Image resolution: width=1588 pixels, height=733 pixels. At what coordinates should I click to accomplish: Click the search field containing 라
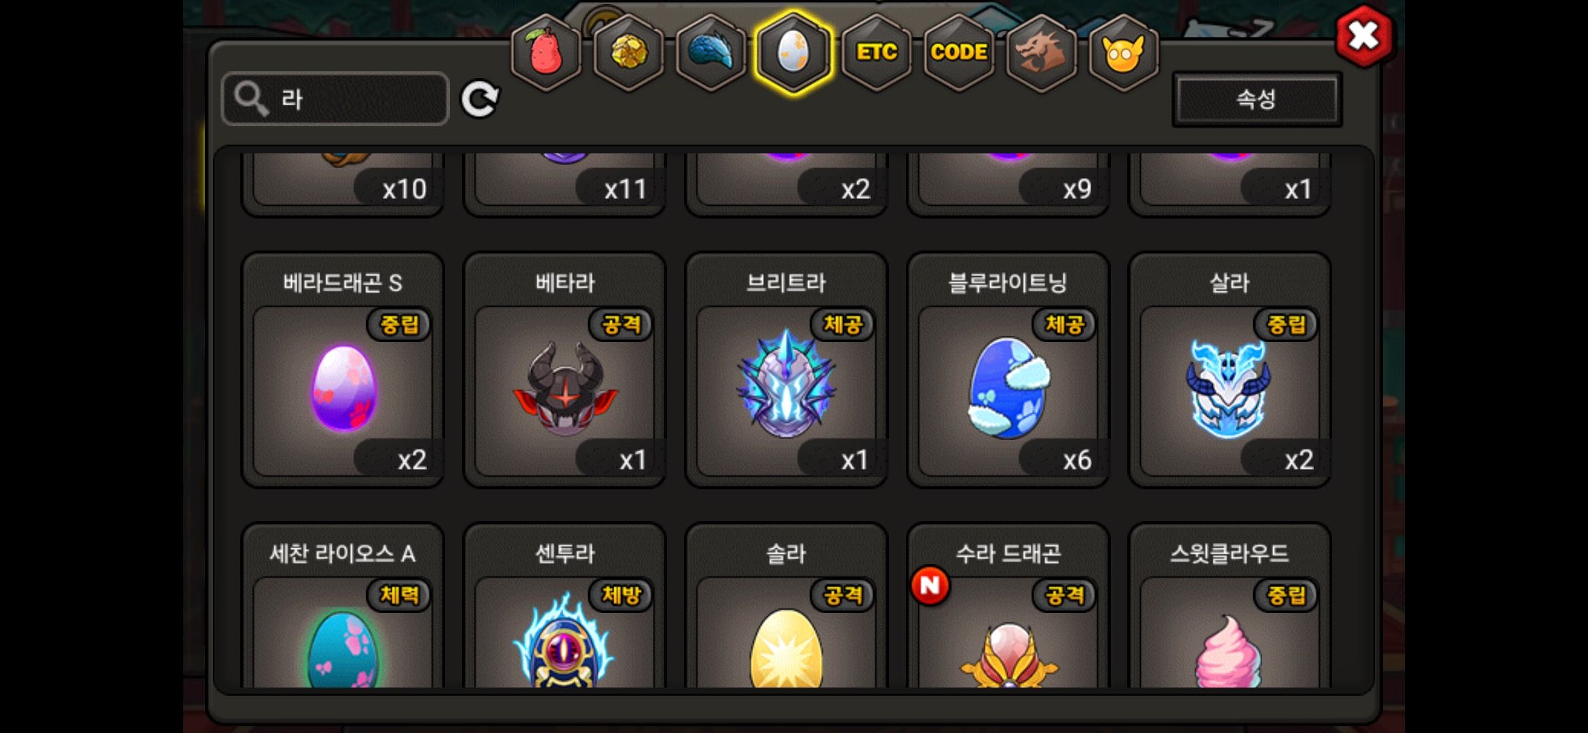point(335,99)
